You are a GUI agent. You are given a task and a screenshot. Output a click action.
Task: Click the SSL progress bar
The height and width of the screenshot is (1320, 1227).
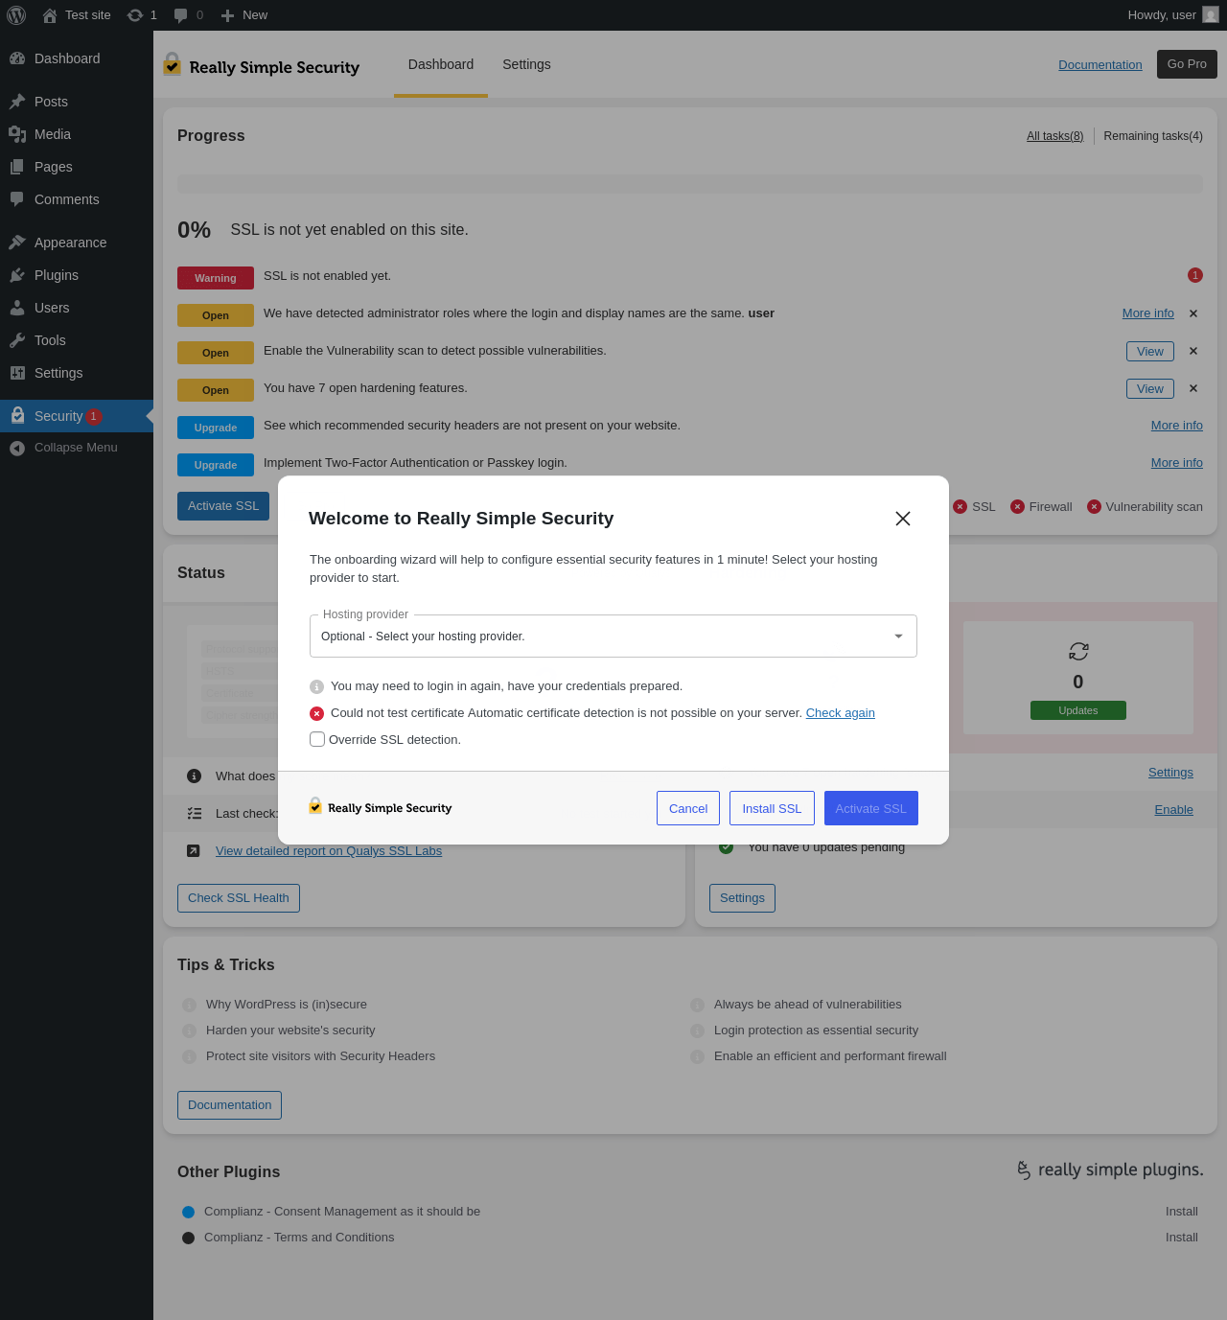pyautogui.click(x=690, y=184)
